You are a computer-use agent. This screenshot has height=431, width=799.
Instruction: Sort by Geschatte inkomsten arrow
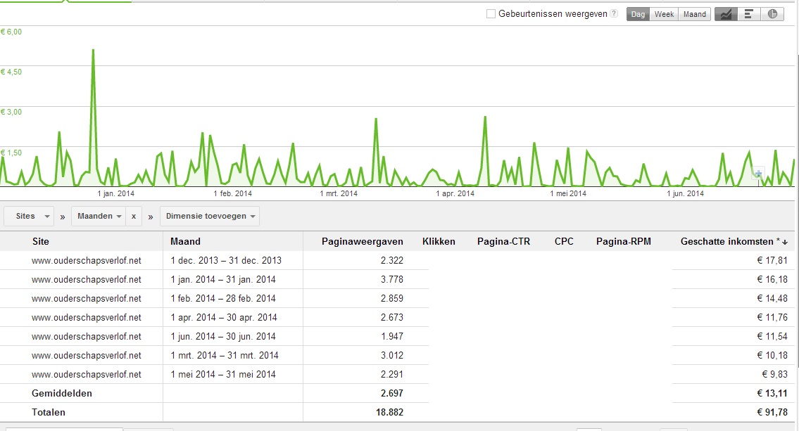[x=785, y=242]
